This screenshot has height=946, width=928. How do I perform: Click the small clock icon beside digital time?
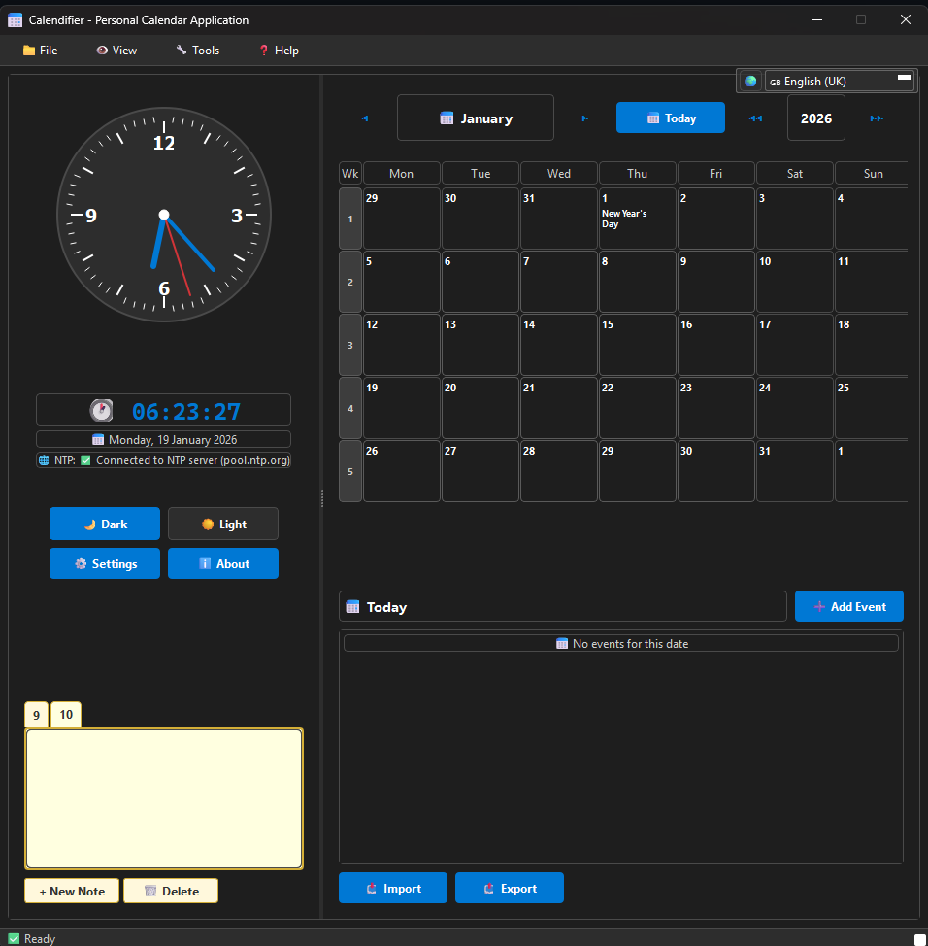[102, 410]
